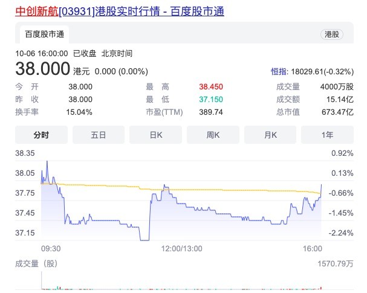Click the 38.35 y-axis label
The height and width of the screenshot is (293, 367).
(25, 153)
